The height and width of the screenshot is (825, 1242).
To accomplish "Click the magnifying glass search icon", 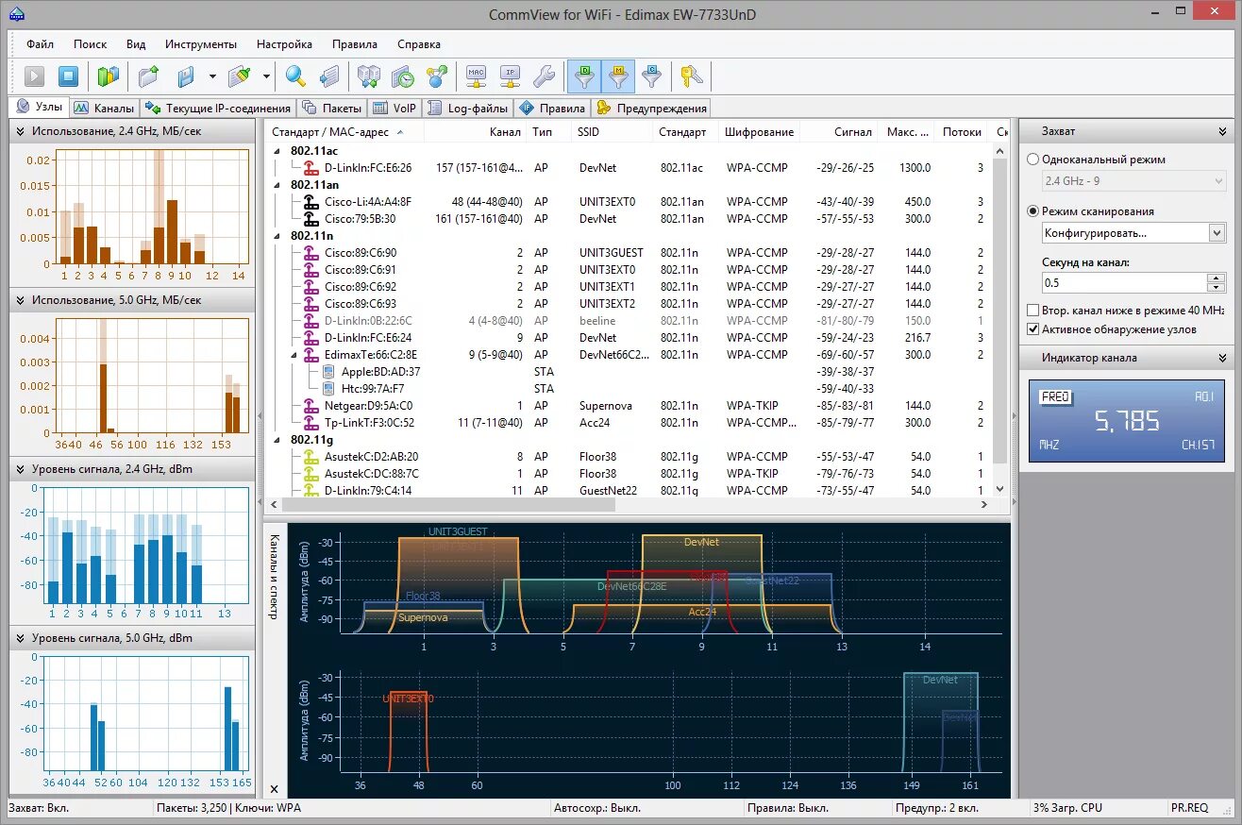I will tap(296, 76).
